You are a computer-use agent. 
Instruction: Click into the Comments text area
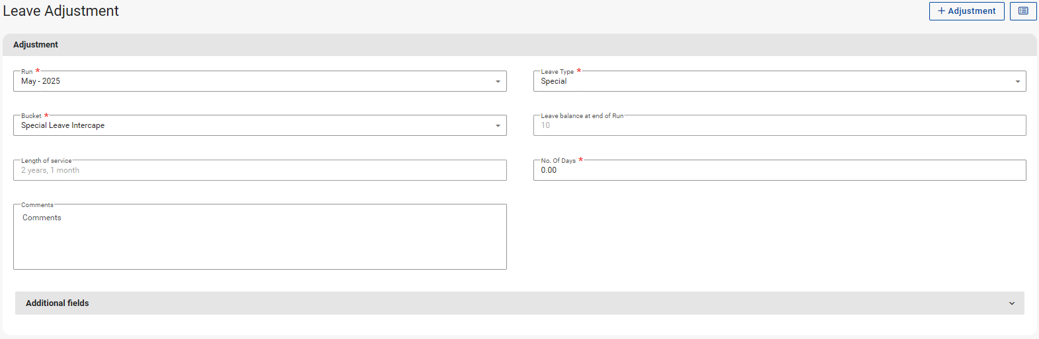point(260,237)
